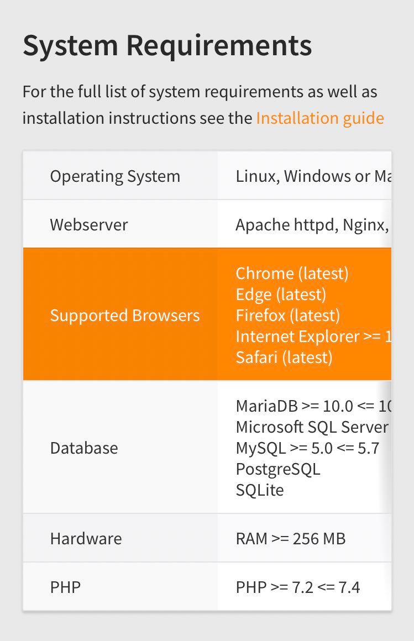Select the Operating System row label
Screen dimensions: 414x641
(115, 176)
